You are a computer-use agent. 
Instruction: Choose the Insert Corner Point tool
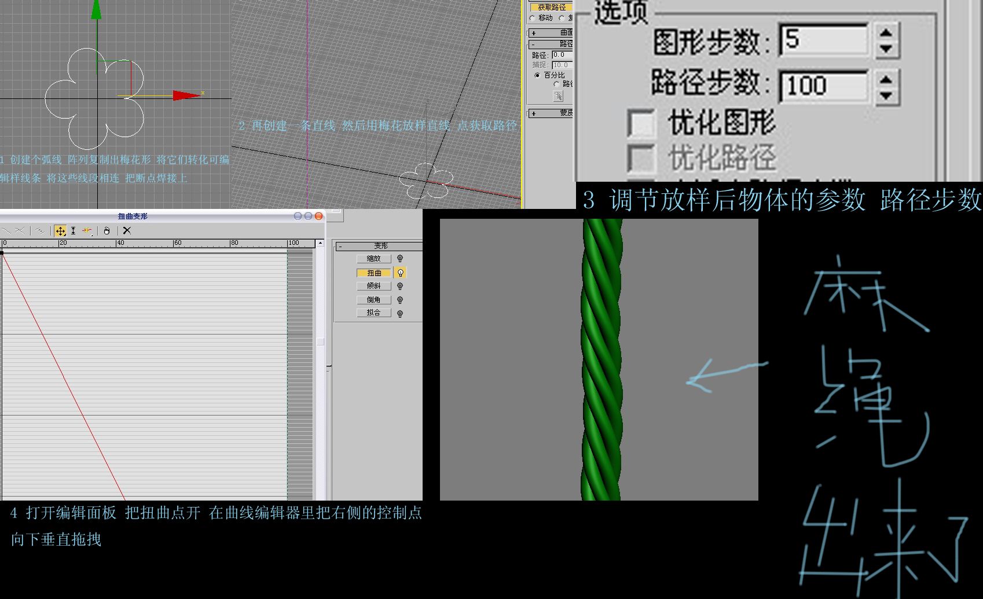87,231
